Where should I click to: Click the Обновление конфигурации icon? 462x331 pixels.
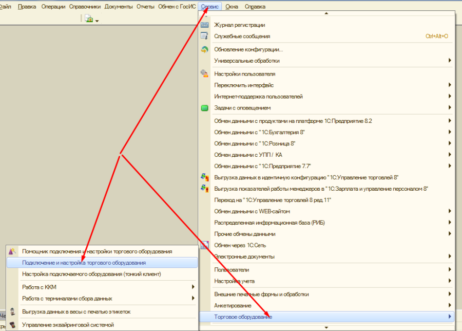click(x=204, y=49)
